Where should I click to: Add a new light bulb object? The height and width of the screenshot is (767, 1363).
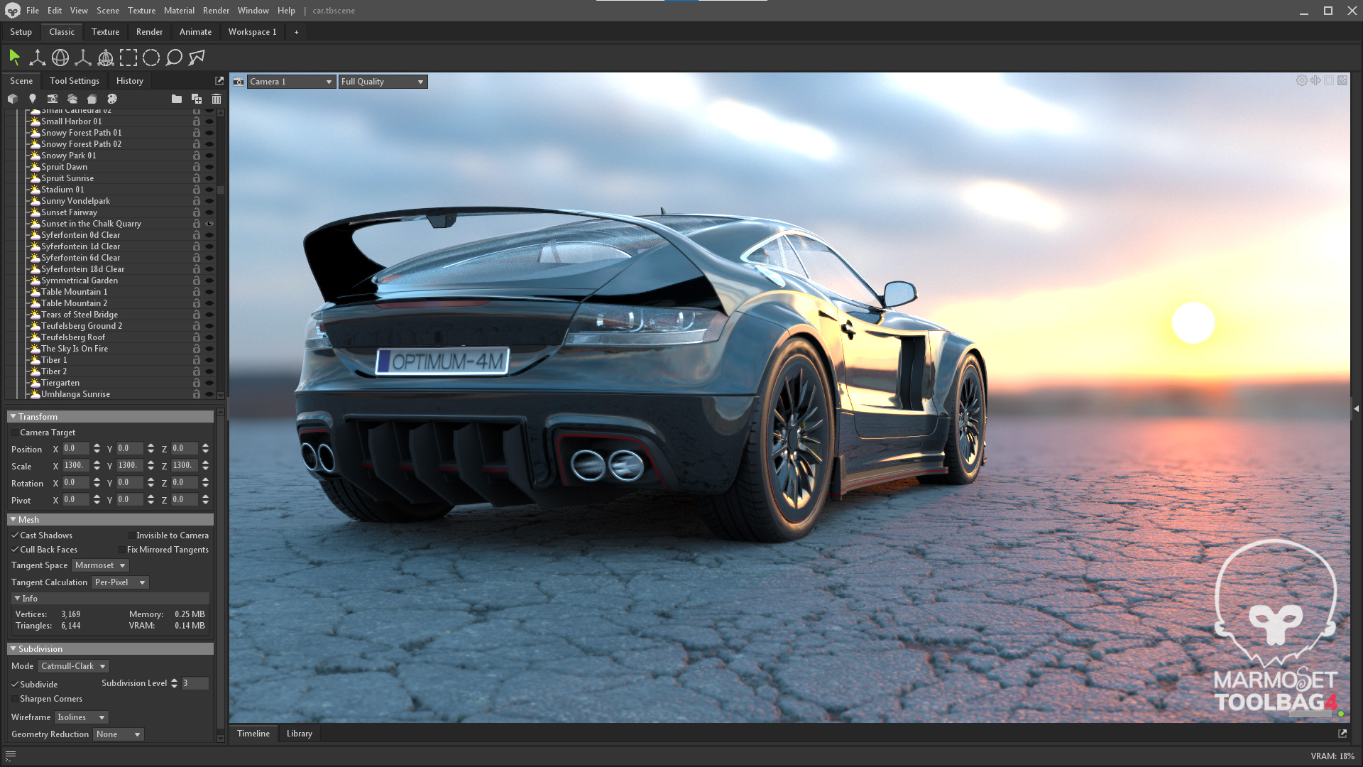pyautogui.click(x=32, y=99)
